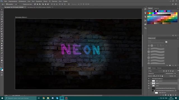Image resolution: width=179 pixels, height=100 pixels.
Task: Toggle the Автовыбор checkbox
Action: point(7,4)
